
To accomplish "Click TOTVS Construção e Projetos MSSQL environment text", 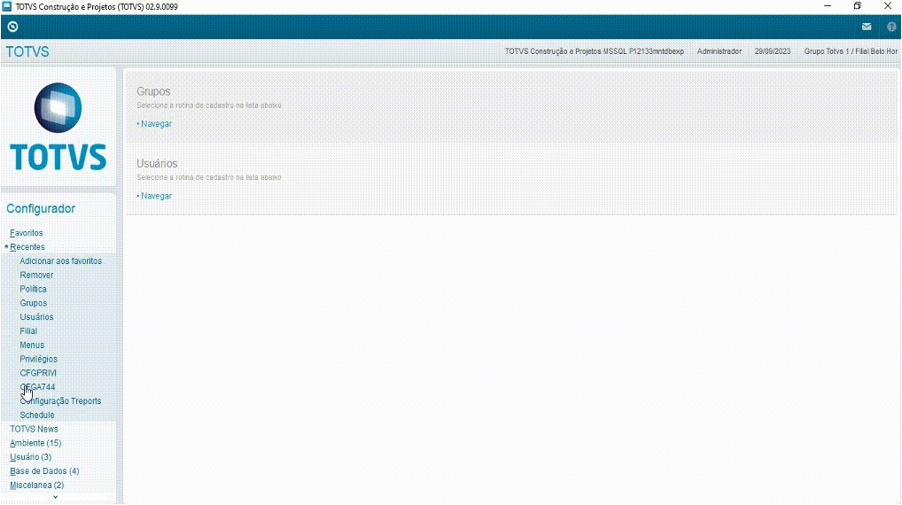I will (595, 51).
